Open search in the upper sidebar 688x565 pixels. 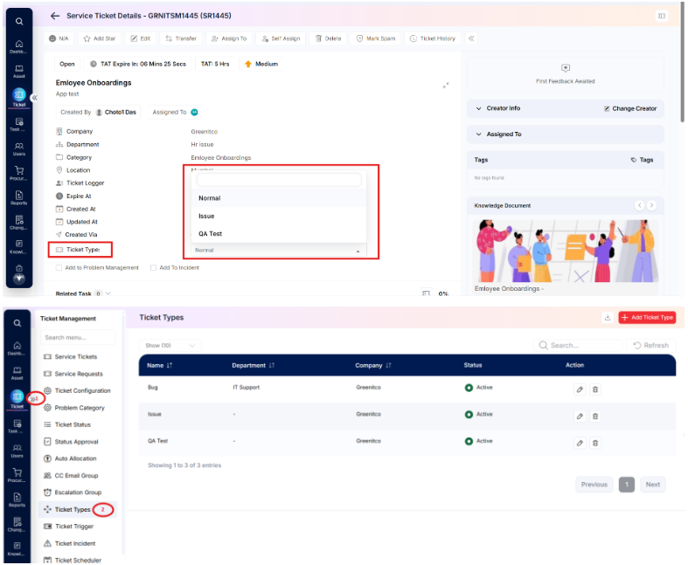19,21
